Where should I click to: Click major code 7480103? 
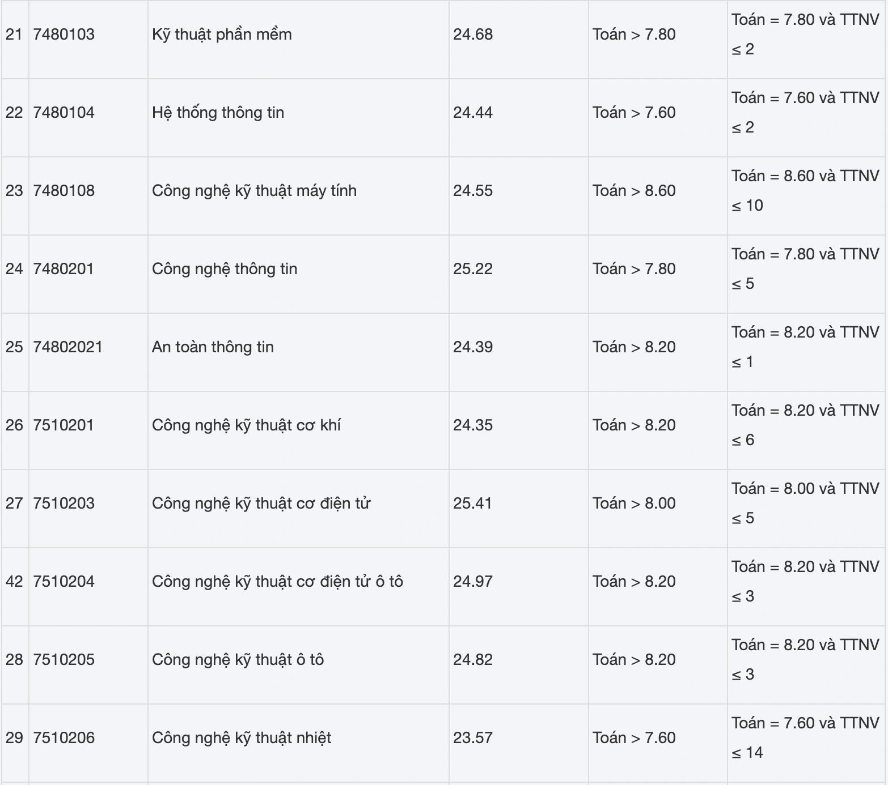point(64,35)
